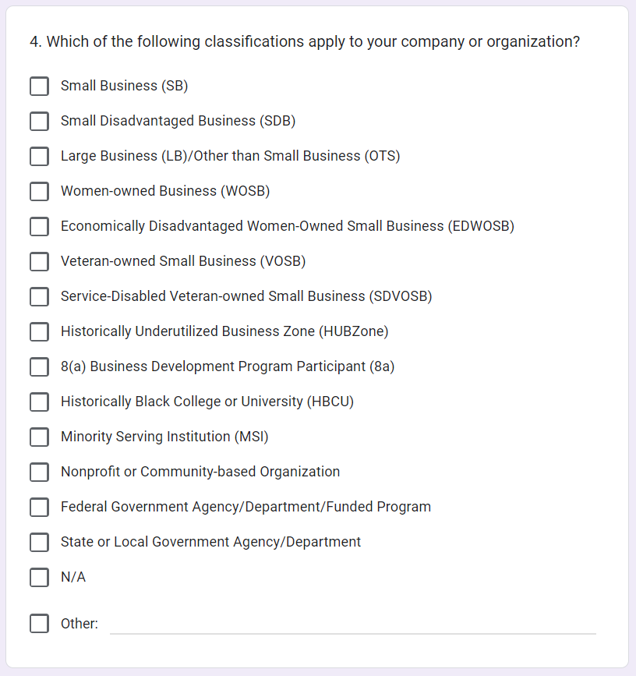Click the Other text input field

[352, 623]
